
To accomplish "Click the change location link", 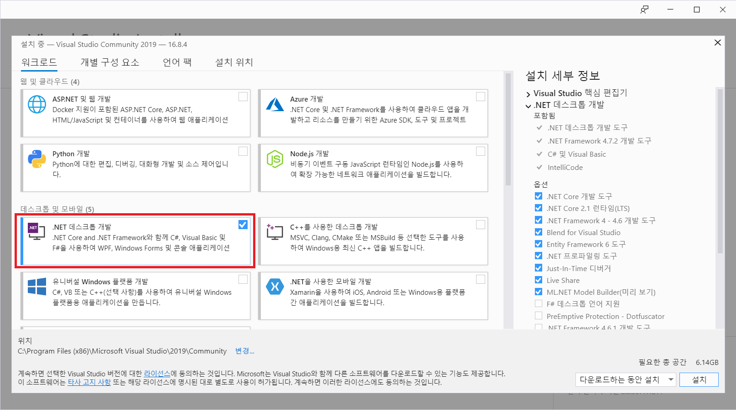I will tap(244, 351).
